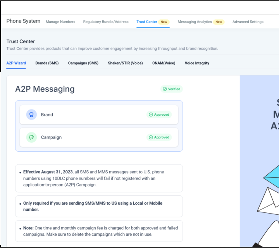
Task: Click the 'Effective August 31, 2023' notice
Action: 99,178
